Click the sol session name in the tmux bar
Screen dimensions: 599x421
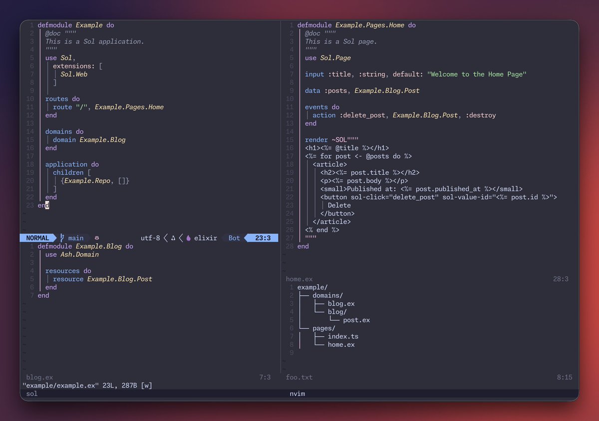tap(31, 394)
